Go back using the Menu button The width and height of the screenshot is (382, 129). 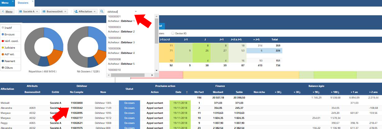point(7,12)
